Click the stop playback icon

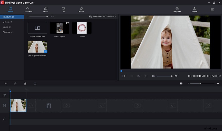point(146,76)
